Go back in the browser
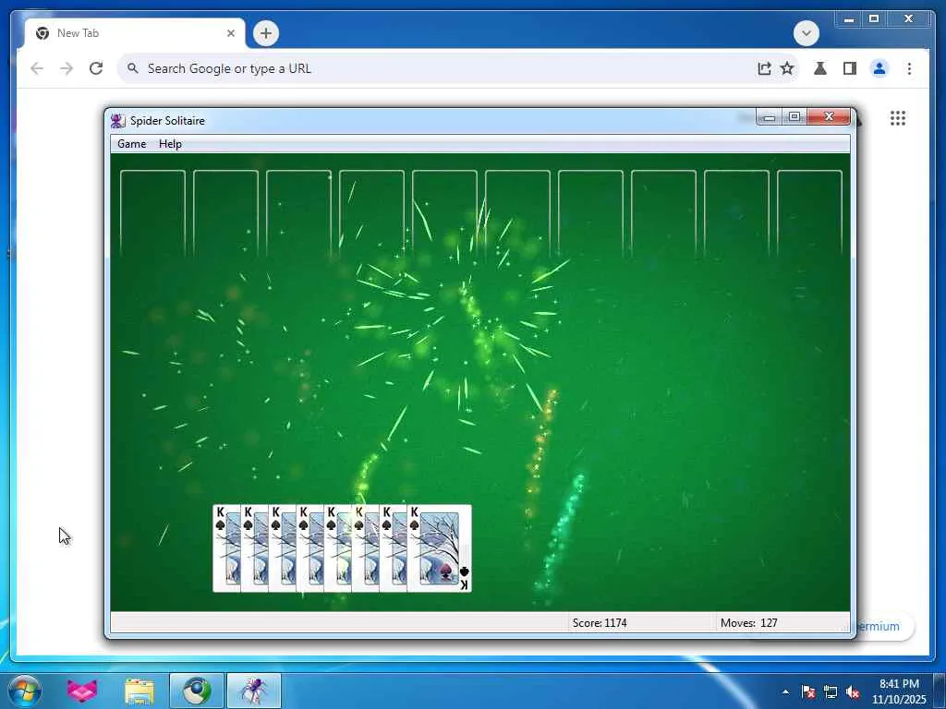This screenshot has width=946, height=709. (37, 68)
